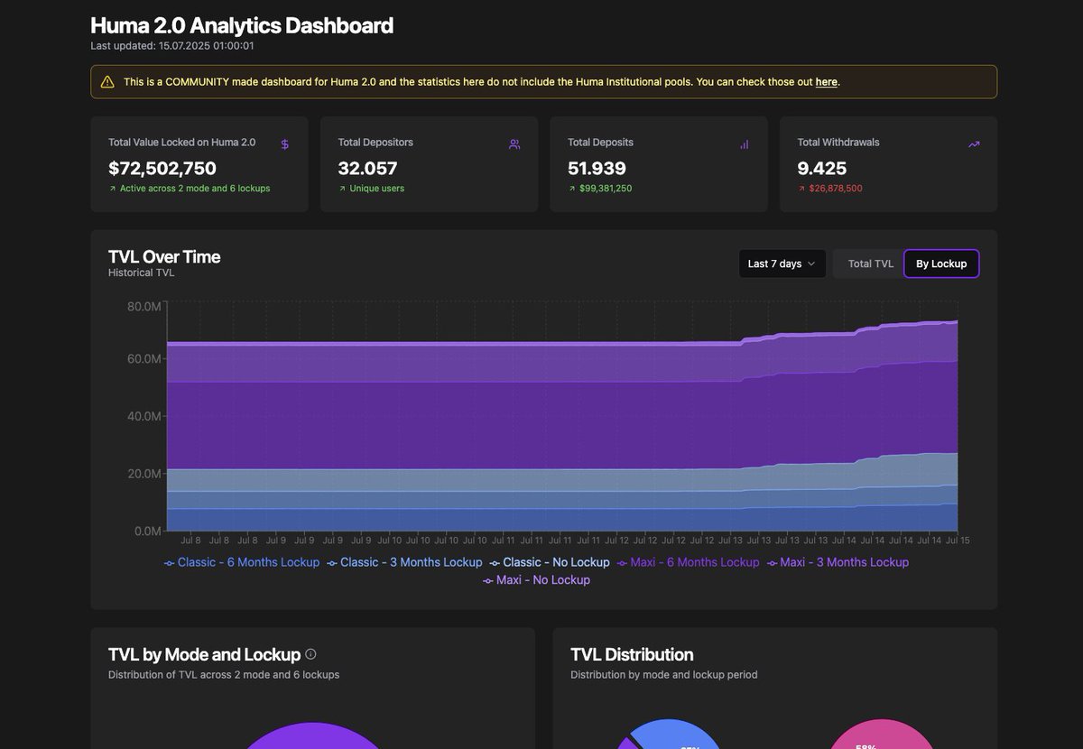Image resolution: width=1083 pixels, height=749 pixels.
Task: Click the bar chart icon on the Total Deposits card
Action: 745,144
